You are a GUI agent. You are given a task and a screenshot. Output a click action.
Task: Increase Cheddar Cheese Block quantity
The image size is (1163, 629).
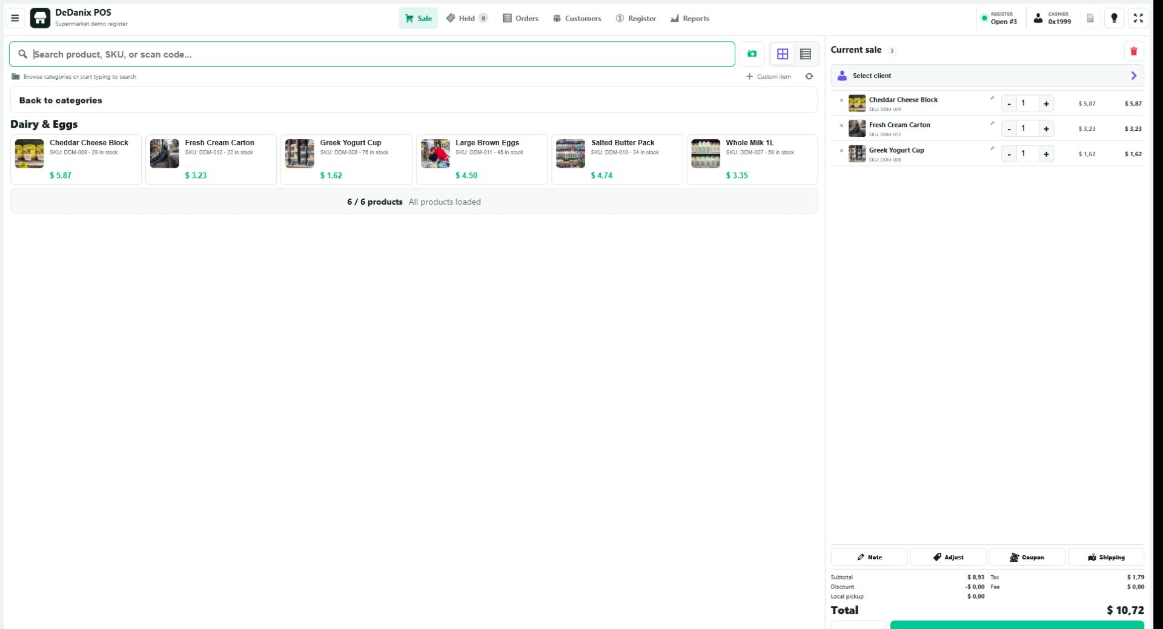coord(1046,104)
